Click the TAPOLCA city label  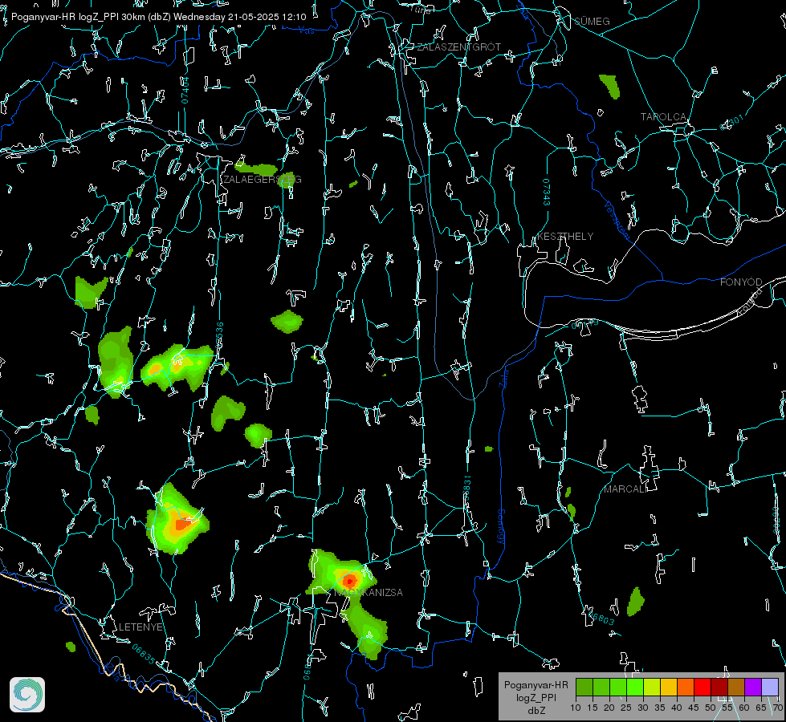663,117
